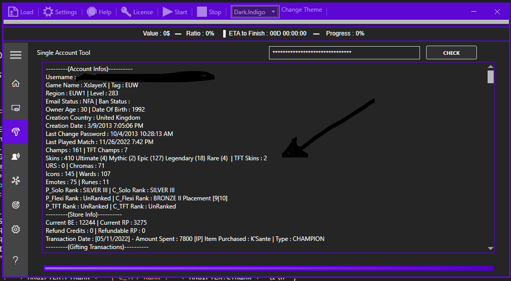The width and height of the screenshot is (511, 281).
Task: Click the 'Champs : 161 | TFT Champs : 7' line
Action: (86, 150)
